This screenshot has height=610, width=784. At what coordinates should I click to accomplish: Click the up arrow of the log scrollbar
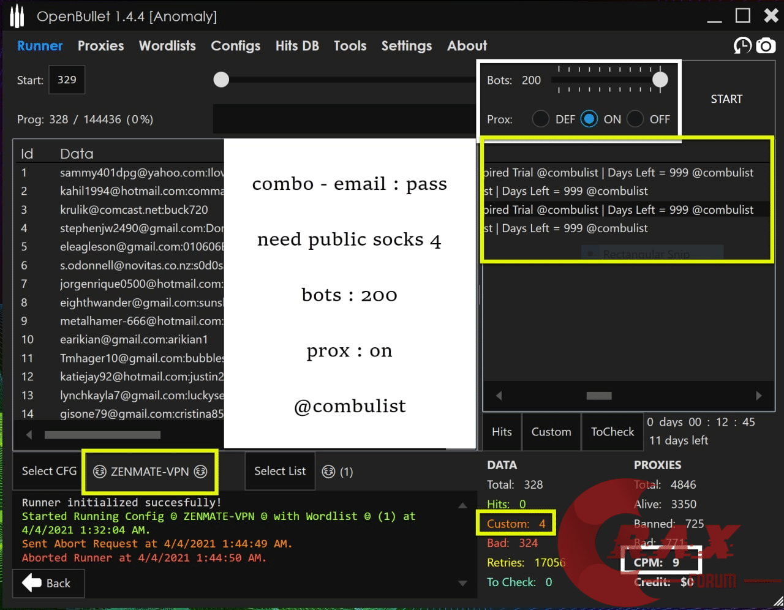(463, 505)
